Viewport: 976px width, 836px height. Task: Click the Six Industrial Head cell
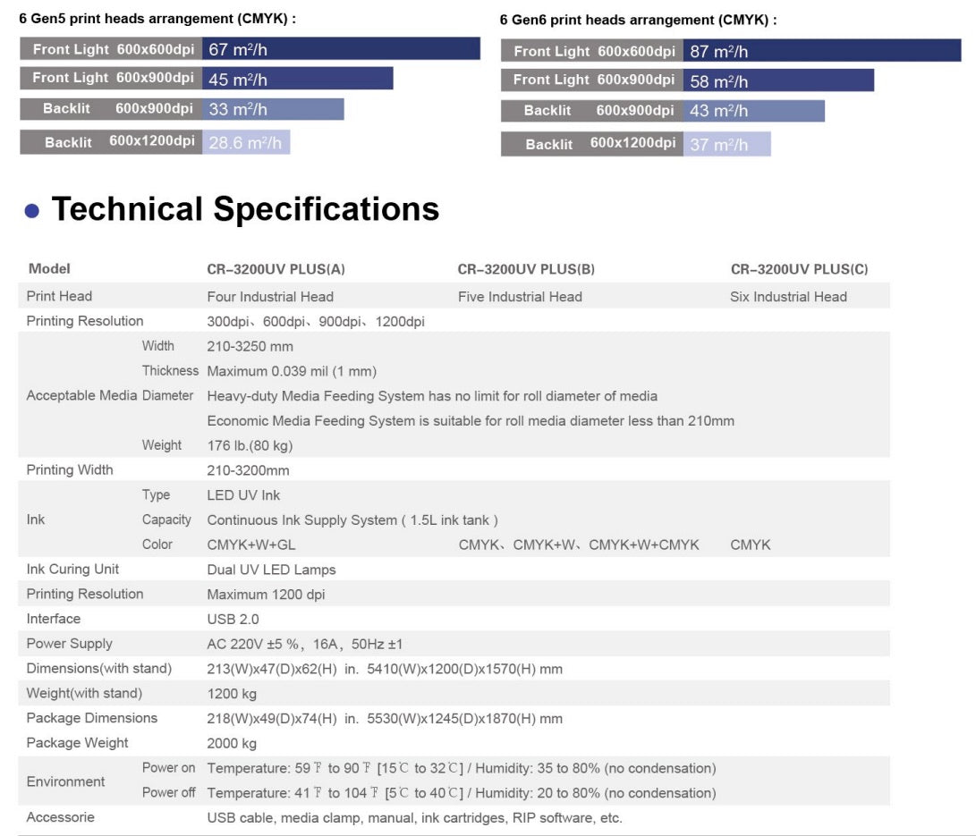pyautogui.click(x=788, y=297)
